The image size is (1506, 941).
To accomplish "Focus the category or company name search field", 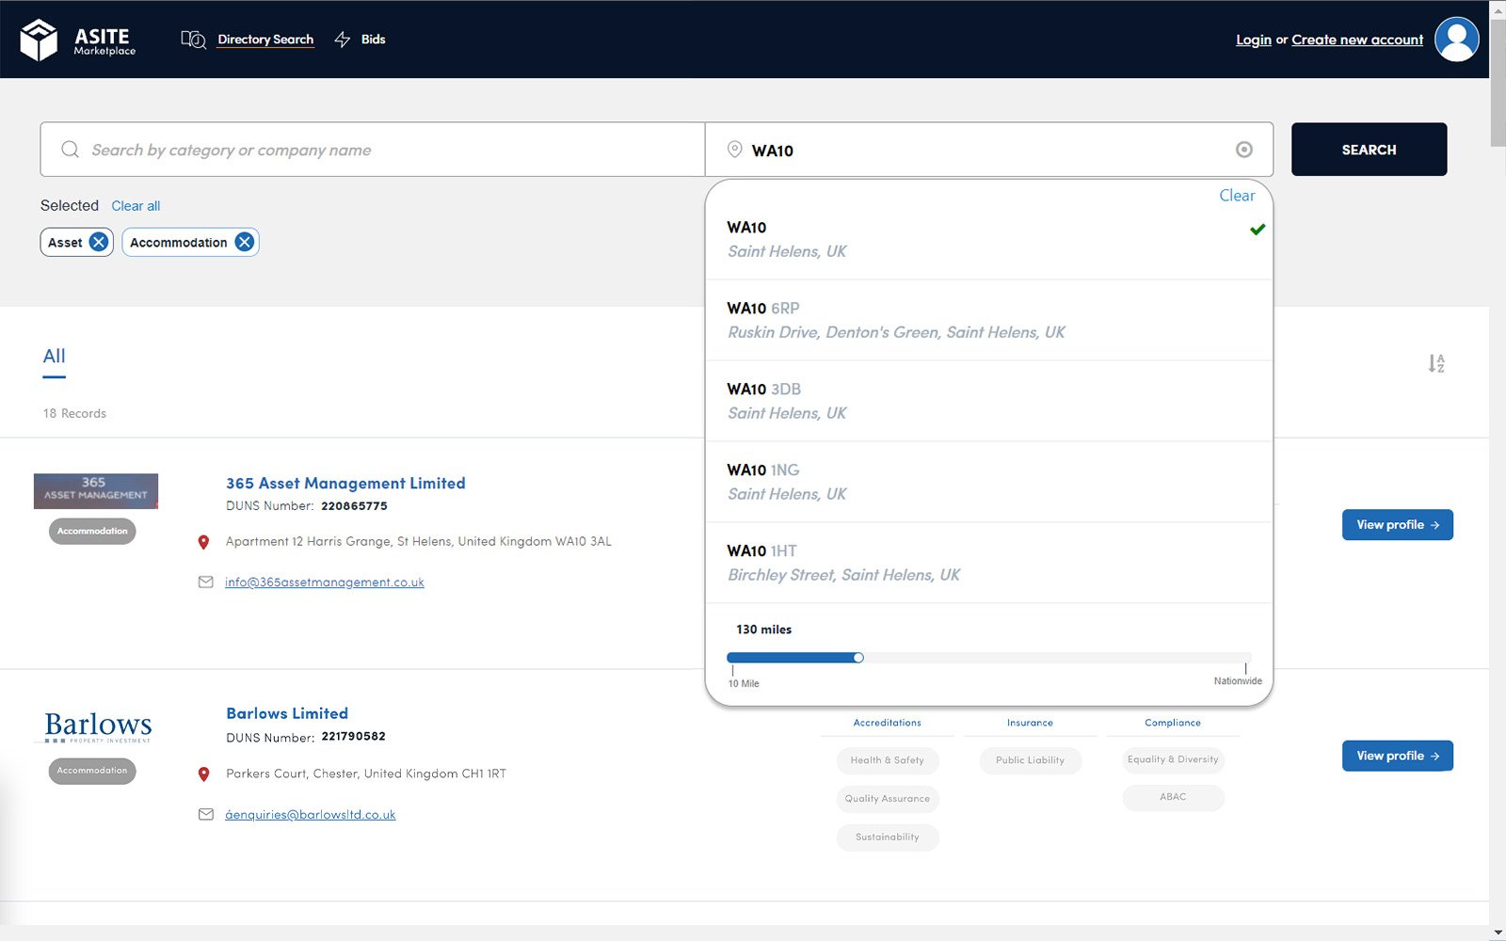I will (373, 150).
